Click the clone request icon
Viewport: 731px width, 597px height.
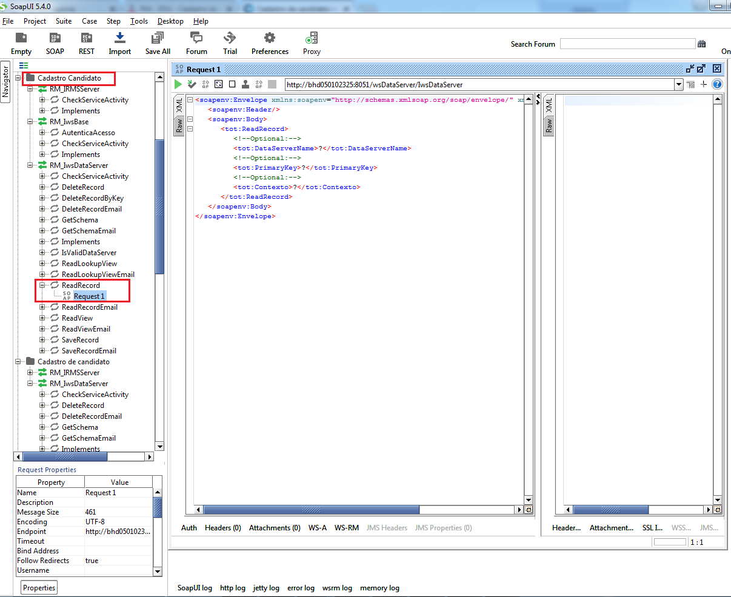(245, 84)
